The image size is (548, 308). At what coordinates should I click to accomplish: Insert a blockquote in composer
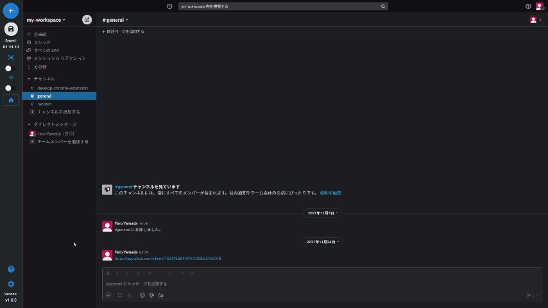click(x=171, y=273)
